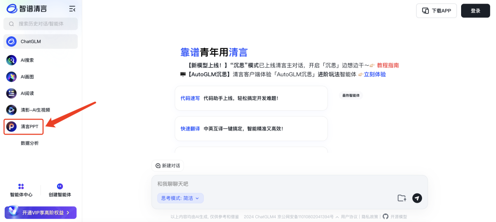This screenshot has width=496, height=222.
Task: Open the 立刻体验 link
Action: (375, 74)
